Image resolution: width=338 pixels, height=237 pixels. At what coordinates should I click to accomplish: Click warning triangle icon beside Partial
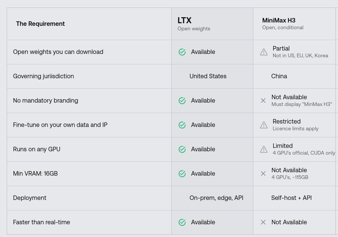(x=264, y=52)
